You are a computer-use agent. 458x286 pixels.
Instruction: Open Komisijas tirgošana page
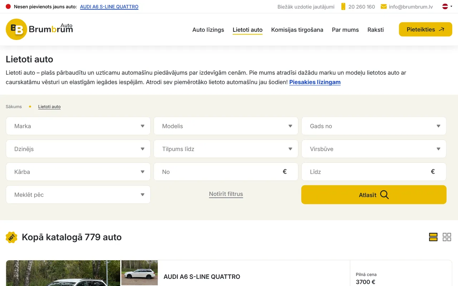click(297, 30)
